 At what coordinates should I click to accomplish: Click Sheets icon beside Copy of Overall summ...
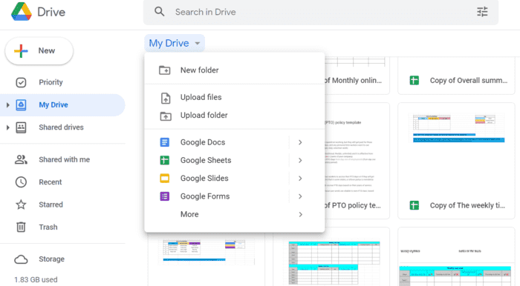(x=415, y=80)
